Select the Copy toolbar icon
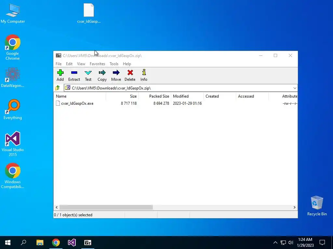 pos(102,75)
